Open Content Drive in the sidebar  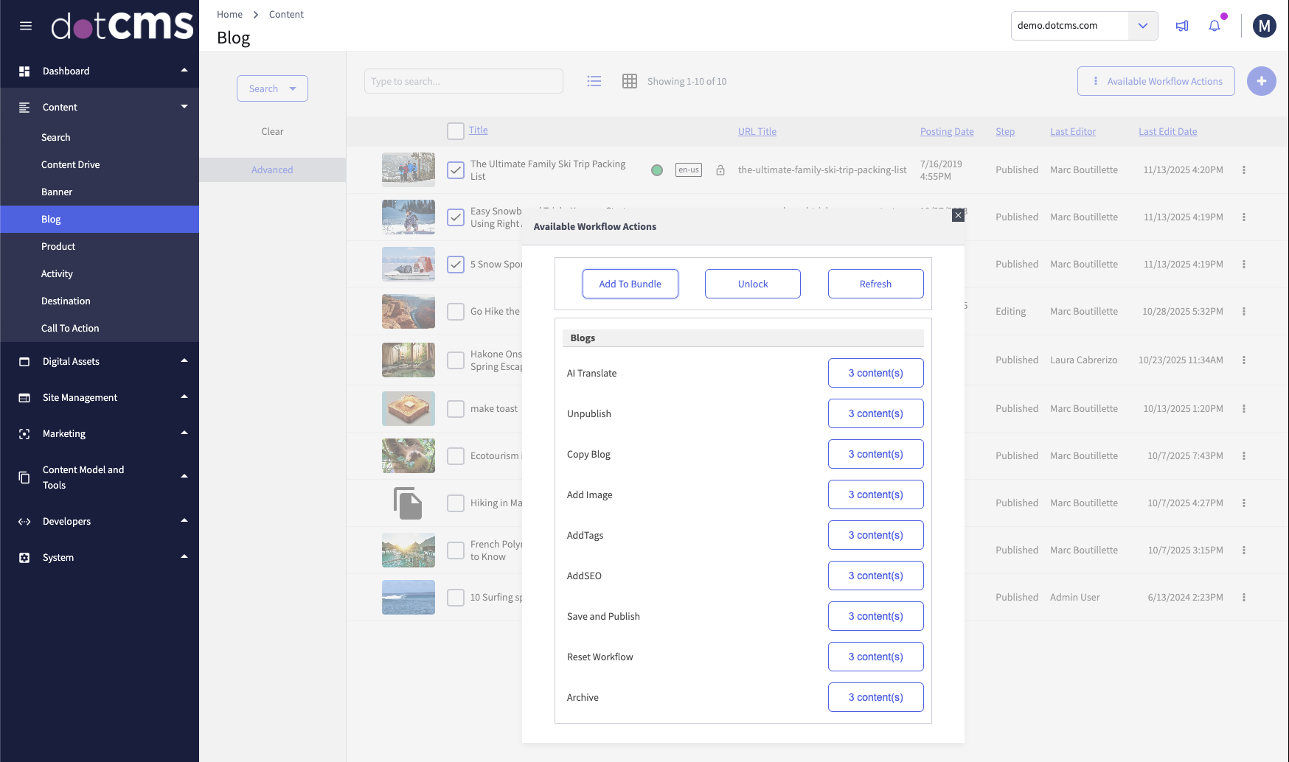pos(70,164)
